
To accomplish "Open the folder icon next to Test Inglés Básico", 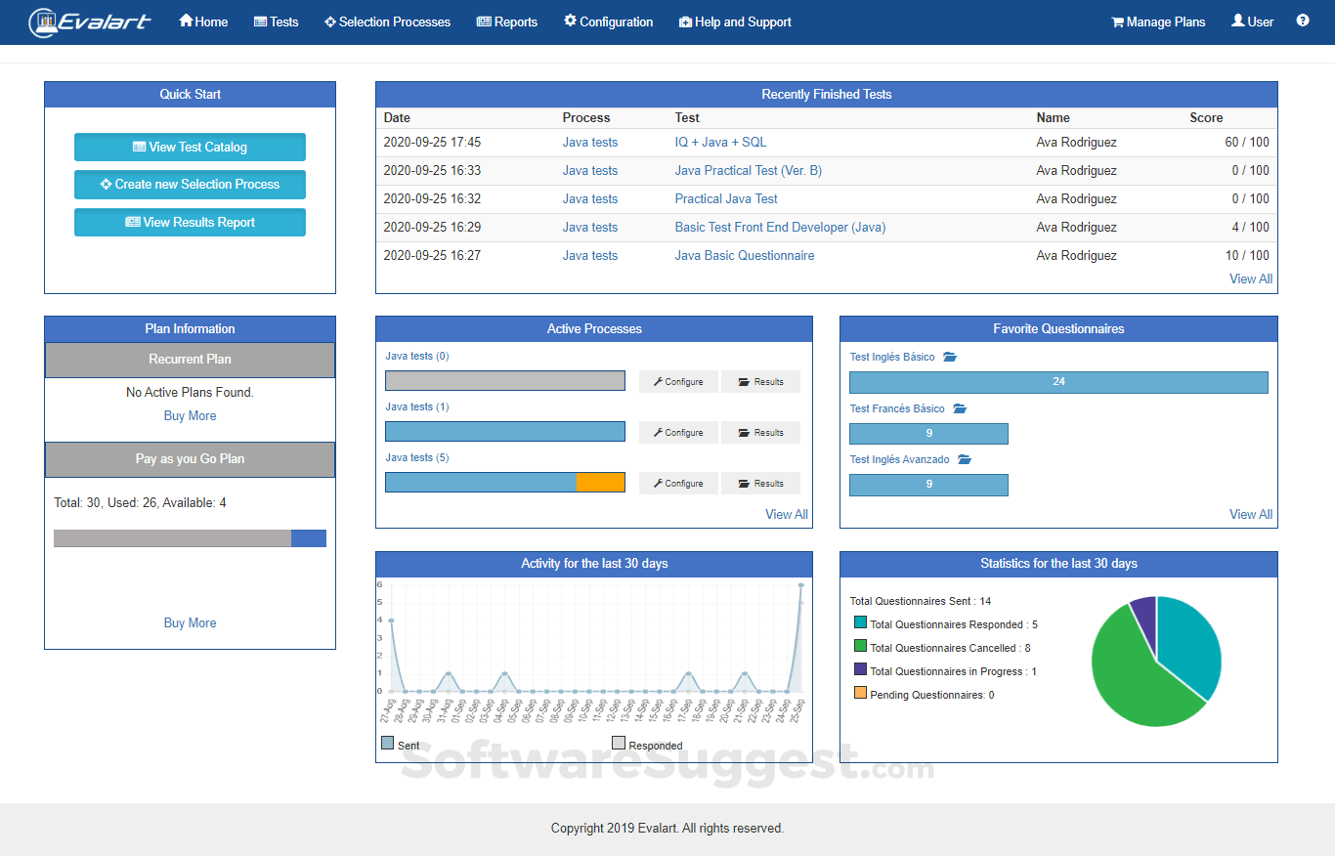I will coord(949,357).
